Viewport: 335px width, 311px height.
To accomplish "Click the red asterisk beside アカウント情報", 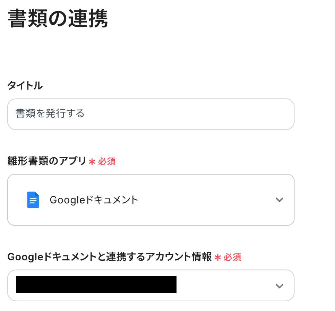I will click(x=218, y=258).
